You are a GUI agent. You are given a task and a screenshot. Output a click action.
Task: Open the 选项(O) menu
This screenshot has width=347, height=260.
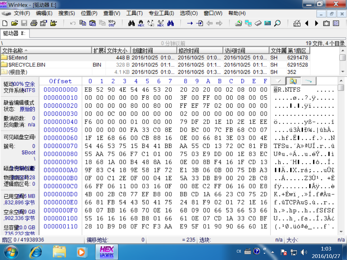[x=188, y=13]
